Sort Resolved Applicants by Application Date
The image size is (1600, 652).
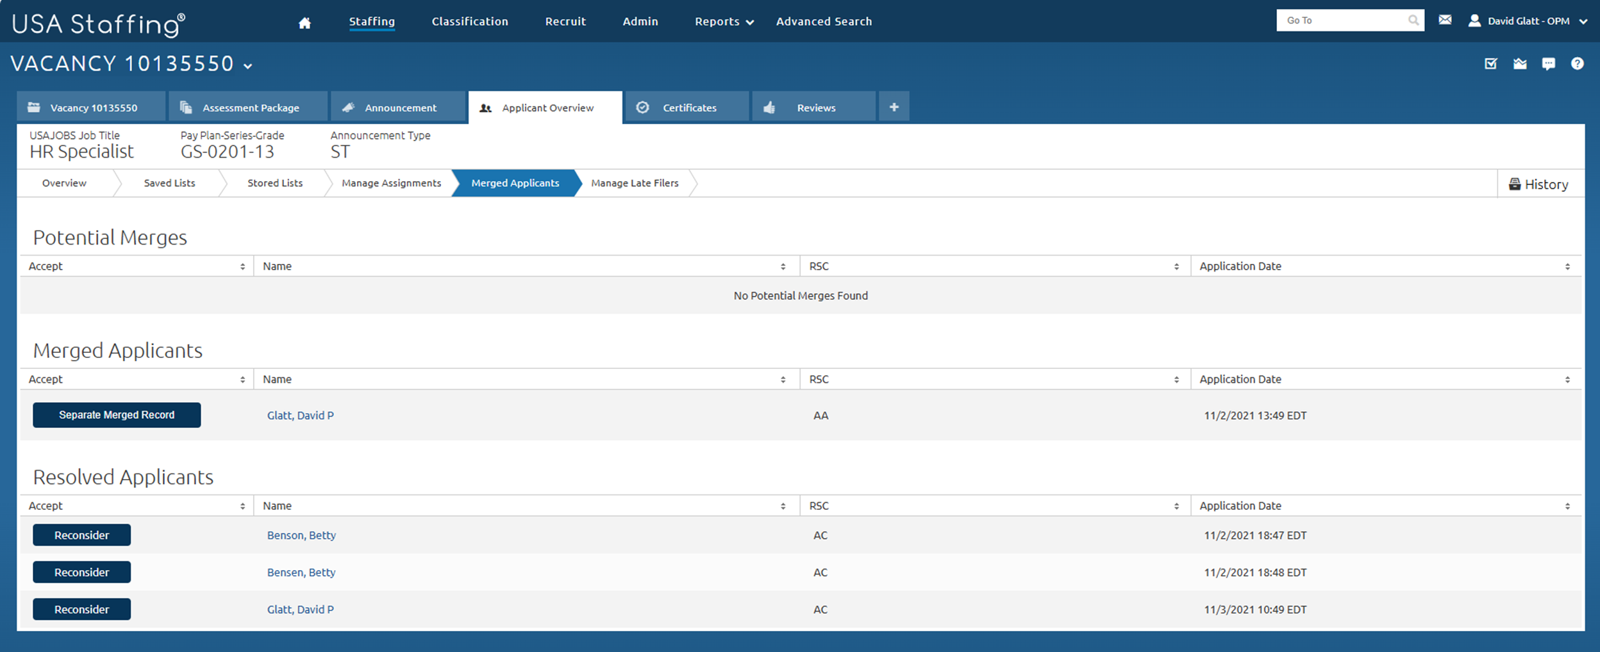pyautogui.click(x=1567, y=506)
